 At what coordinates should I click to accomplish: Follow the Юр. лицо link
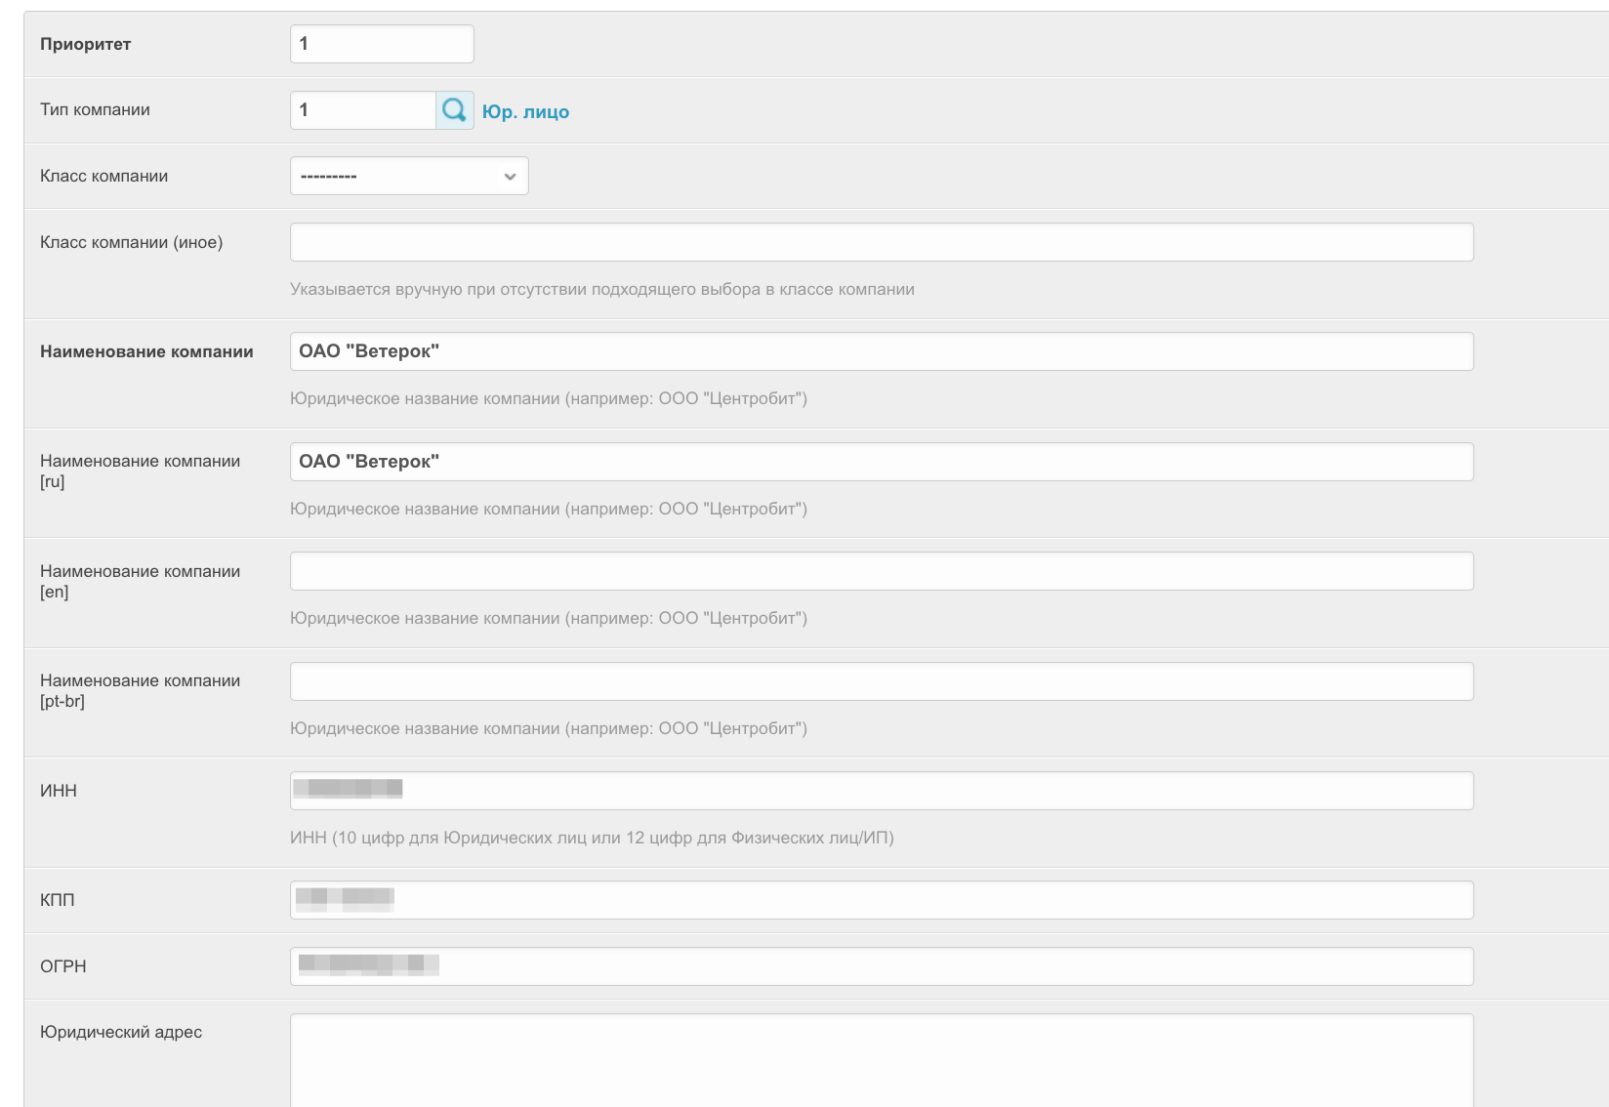click(525, 112)
